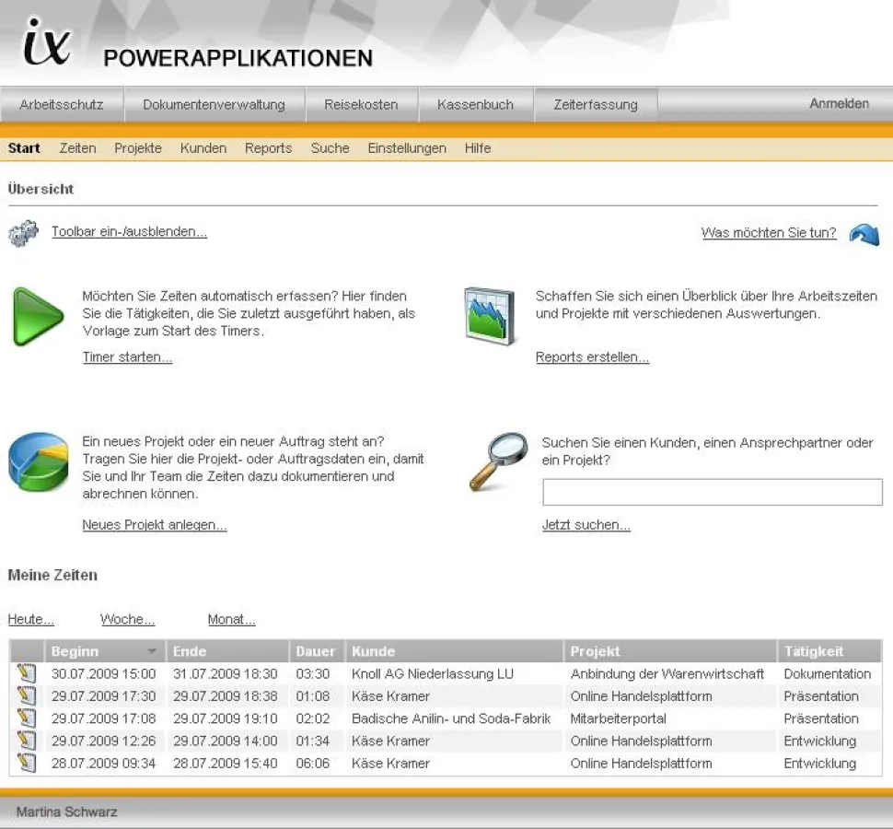Click the Timer starten link
This screenshot has width=893, height=829.
(127, 357)
